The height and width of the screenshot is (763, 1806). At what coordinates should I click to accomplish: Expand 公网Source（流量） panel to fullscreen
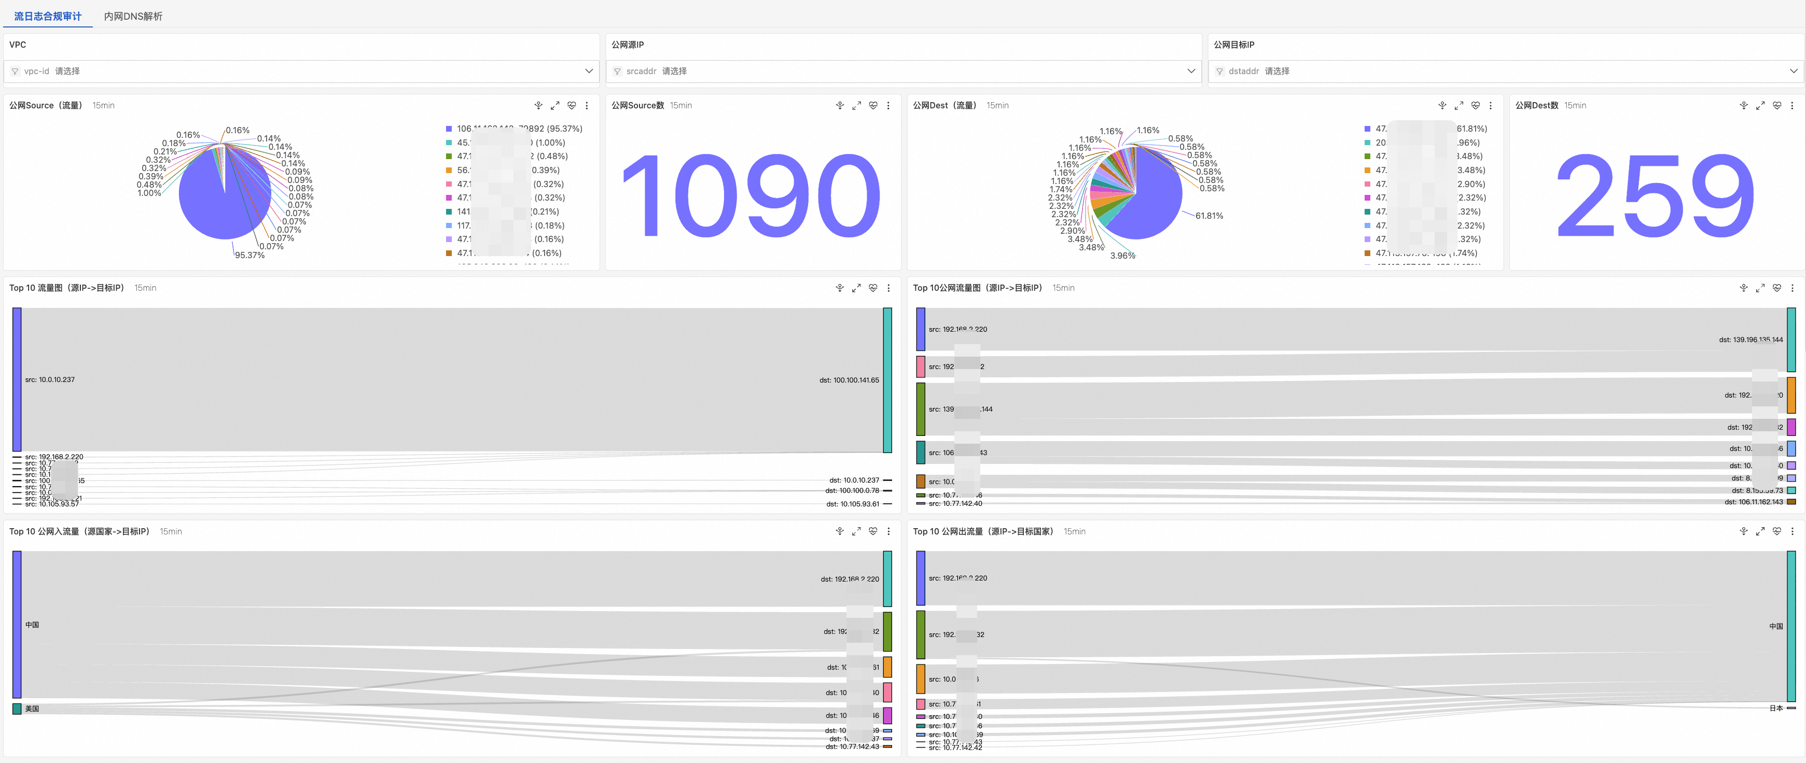pyautogui.click(x=554, y=106)
